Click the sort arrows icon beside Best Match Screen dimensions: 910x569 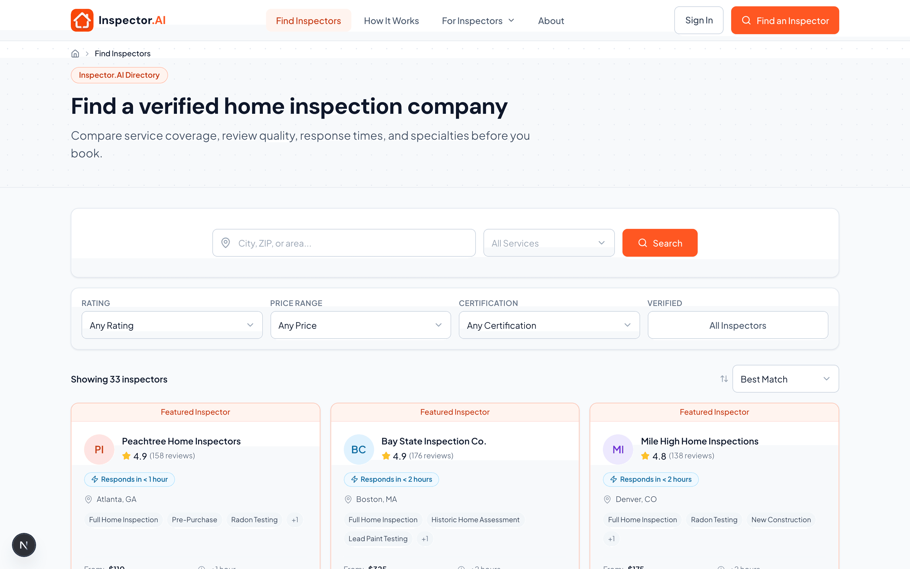point(724,379)
